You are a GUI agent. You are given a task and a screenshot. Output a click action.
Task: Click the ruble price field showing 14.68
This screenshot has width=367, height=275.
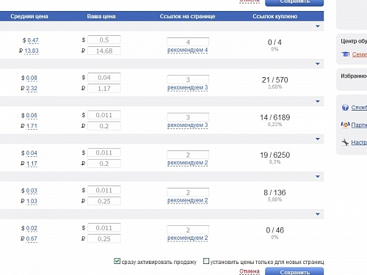(104, 51)
